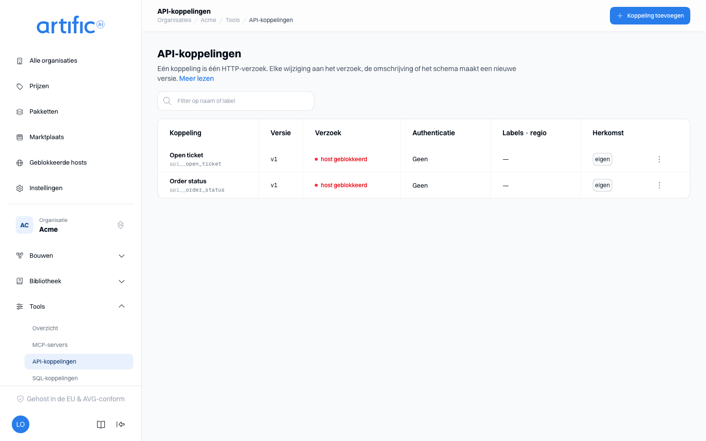Open row menu for Order status
This screenshot has width=706, height=441.
pyautogui.click(x=659, y=185)
